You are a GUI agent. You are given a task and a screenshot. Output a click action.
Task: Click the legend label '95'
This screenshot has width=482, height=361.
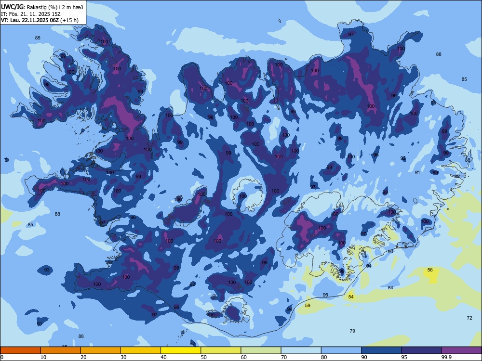click(x=404, y=357)
